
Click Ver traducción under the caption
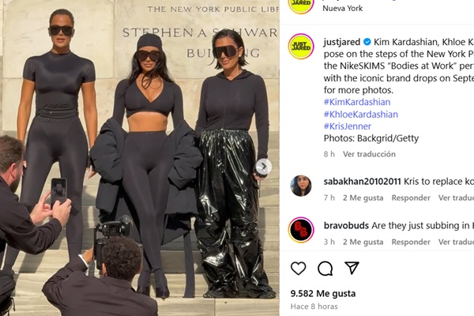[x=369, y=154]
